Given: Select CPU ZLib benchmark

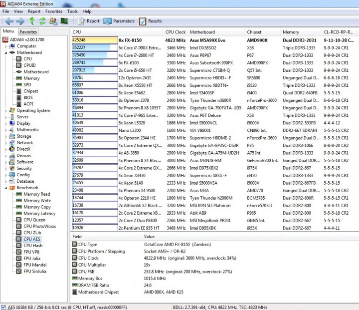Looking at the screenshot, I should [32, 233].
